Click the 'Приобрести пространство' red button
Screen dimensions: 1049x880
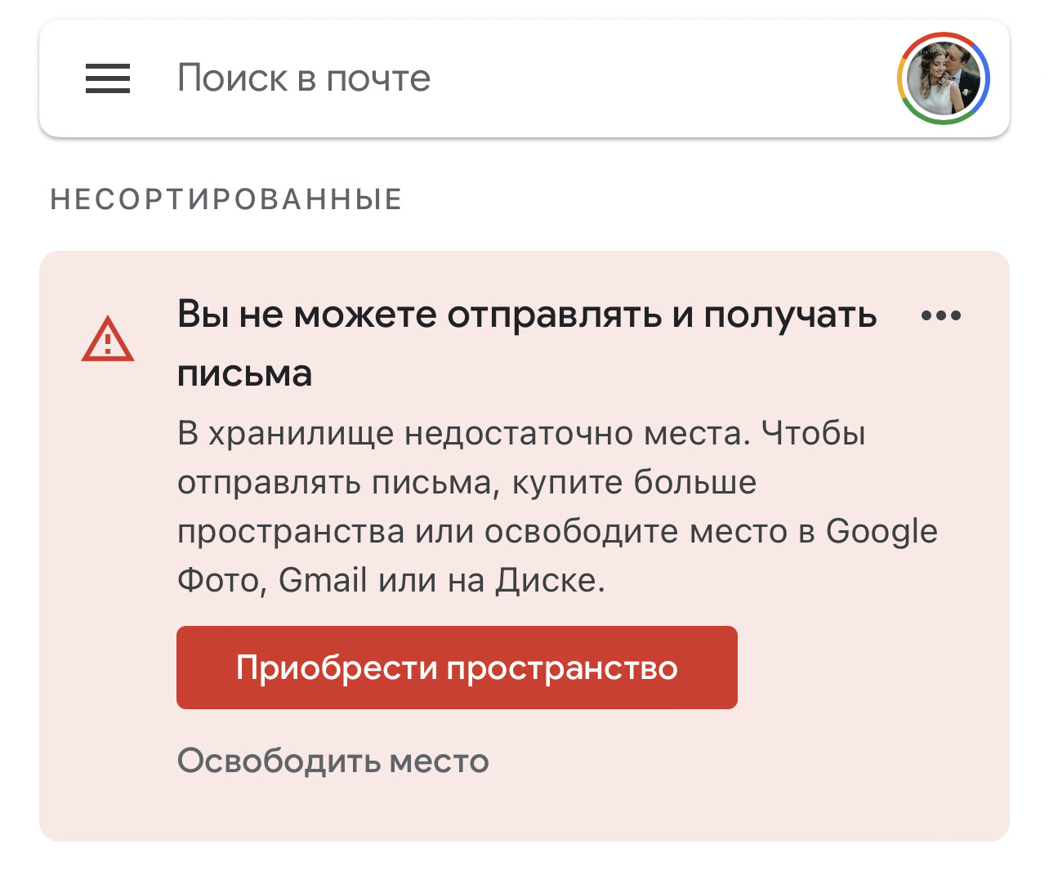coord(457,668)
